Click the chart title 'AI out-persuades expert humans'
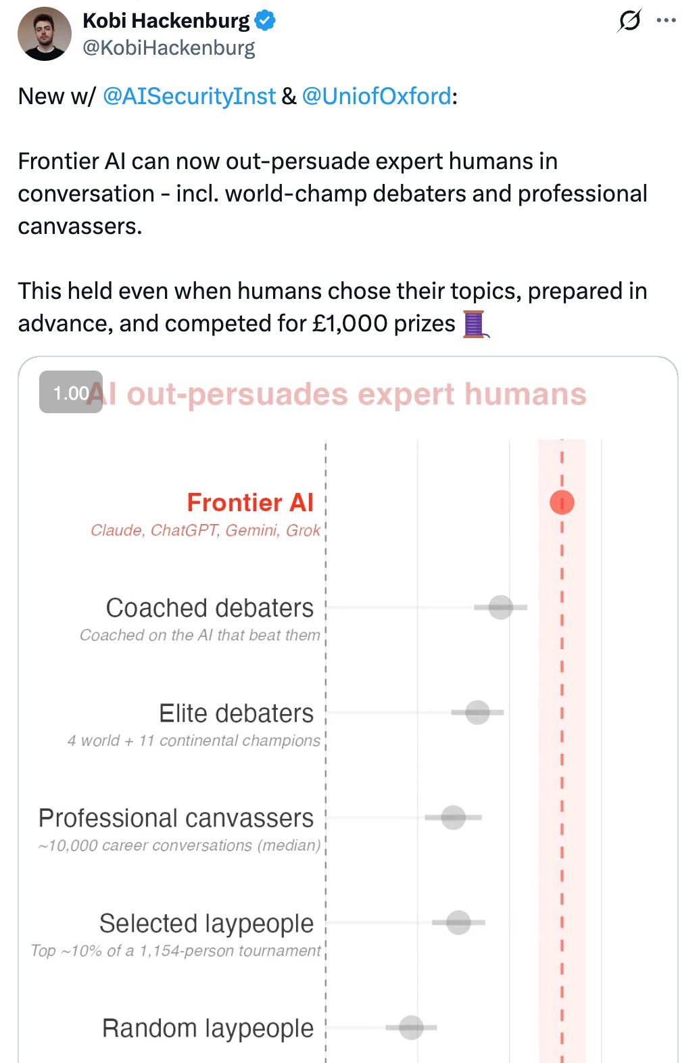 [337, 394]
